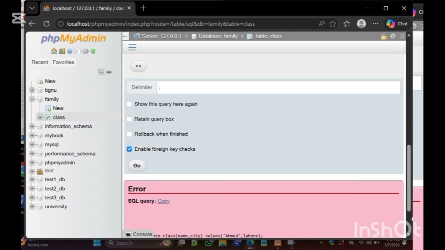Open the browser profile avatar
The width and height of the screenshot is (445, 250).
click(x=362, y=24)
